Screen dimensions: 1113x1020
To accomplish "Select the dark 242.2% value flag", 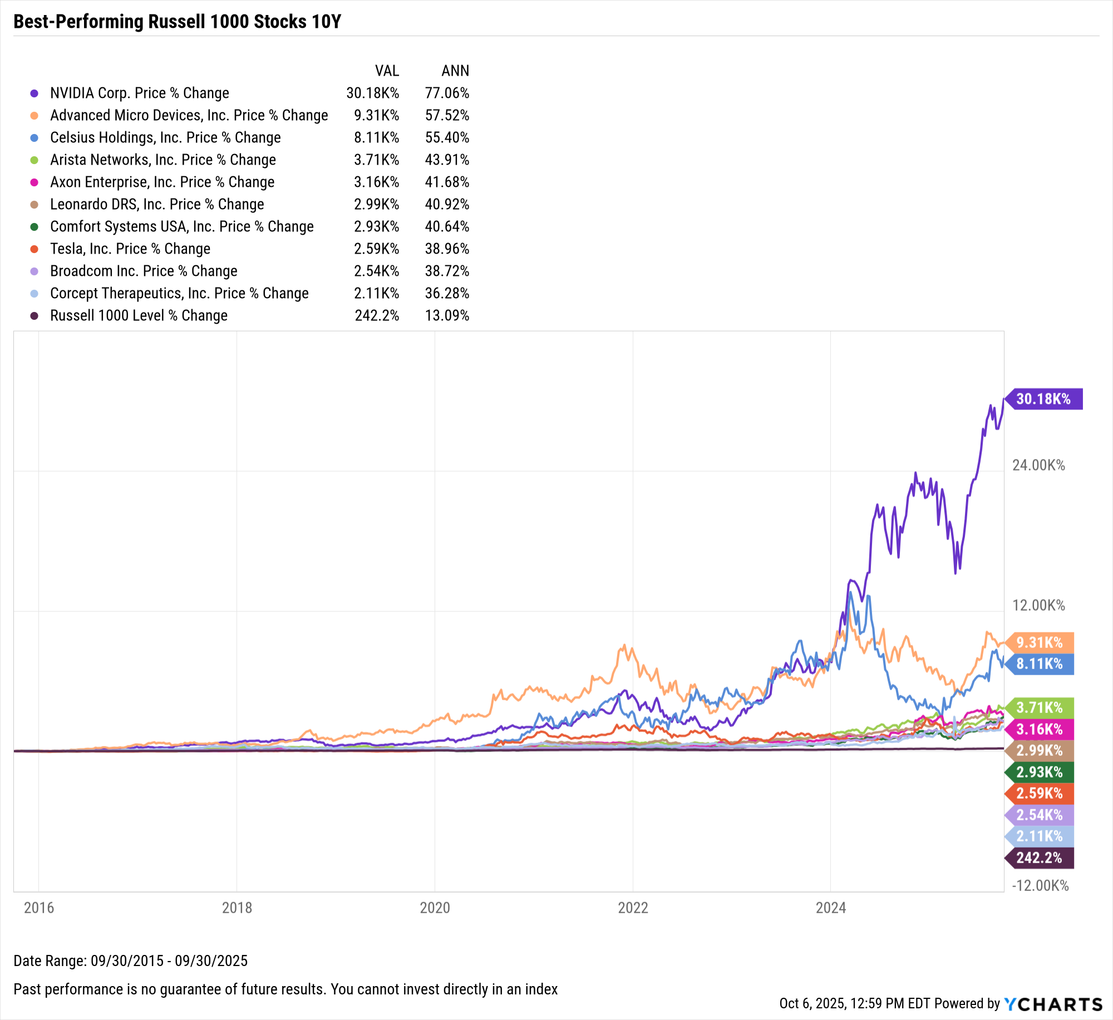I will point(1039,858).
